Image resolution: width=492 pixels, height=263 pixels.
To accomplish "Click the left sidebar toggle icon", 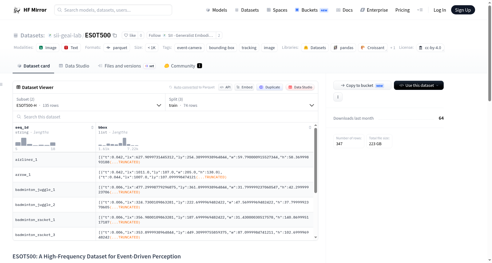I will tap(1, 84).
